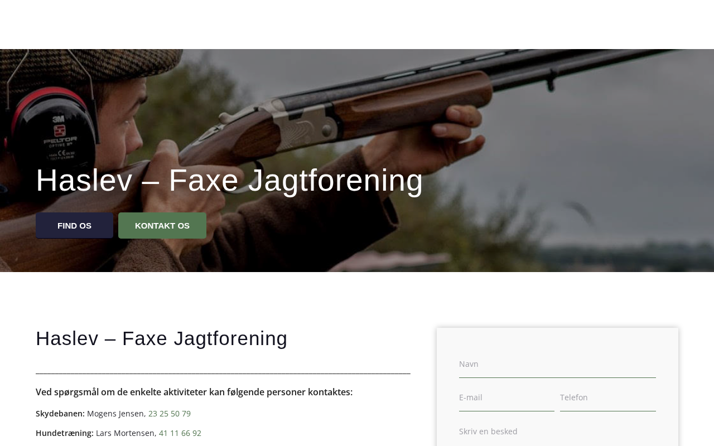Call Mogens Jensen at 23 25 50 79
The width and height of the screenshot is (714, 446).
click(x=170, y=414)
